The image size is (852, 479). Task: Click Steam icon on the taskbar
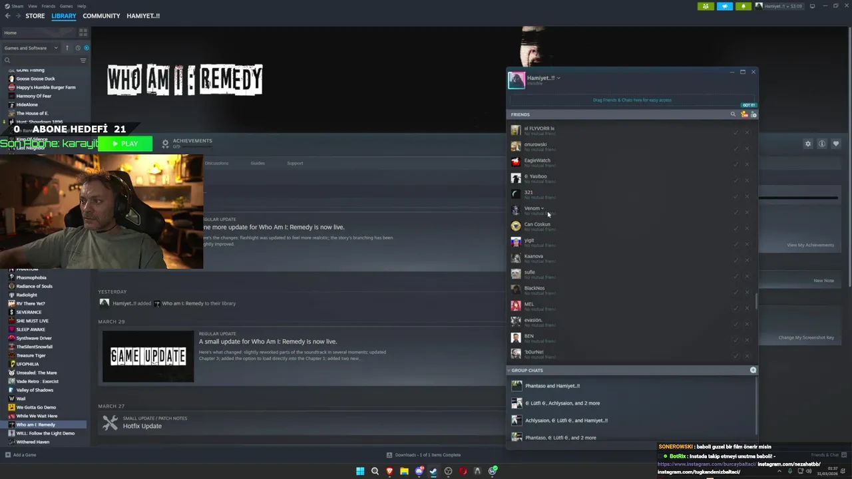pos(433,471)
